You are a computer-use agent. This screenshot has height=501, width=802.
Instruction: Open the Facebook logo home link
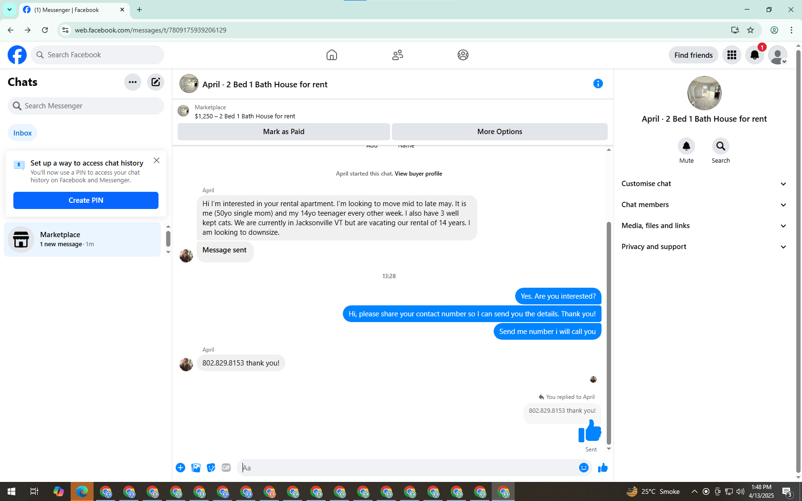[x=17, y=55]
